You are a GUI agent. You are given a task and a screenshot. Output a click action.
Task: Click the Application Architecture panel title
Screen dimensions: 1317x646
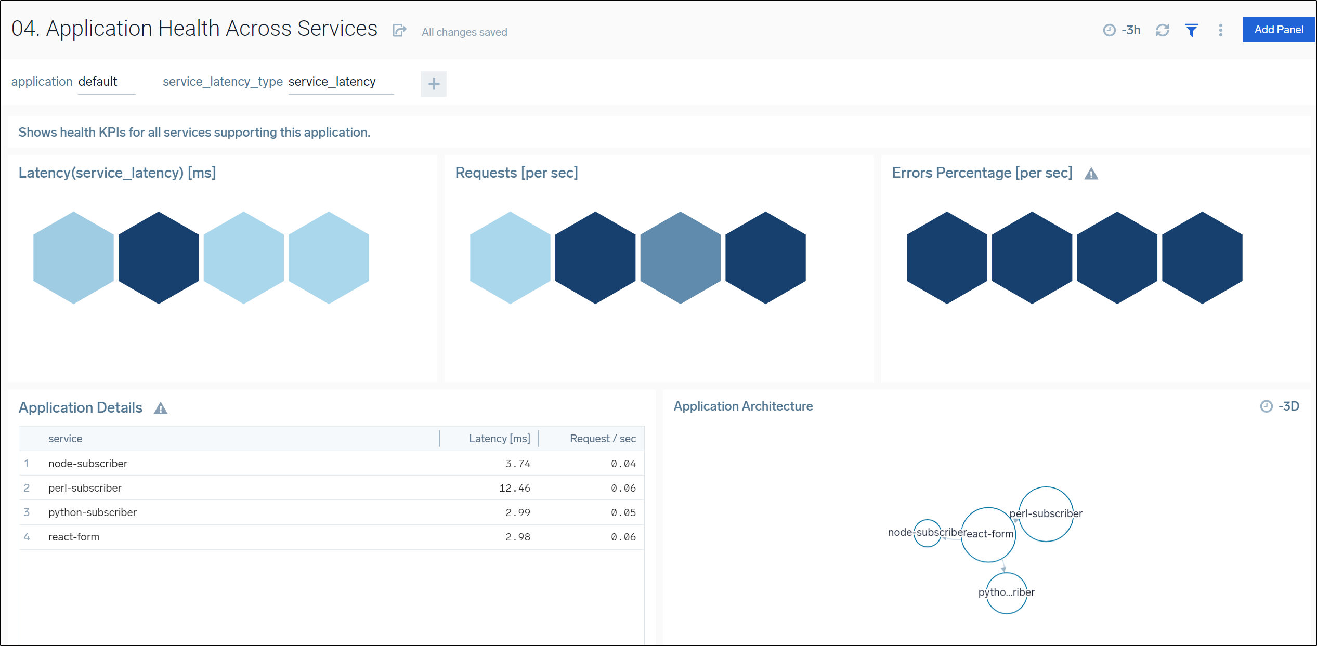coord(743,406)
